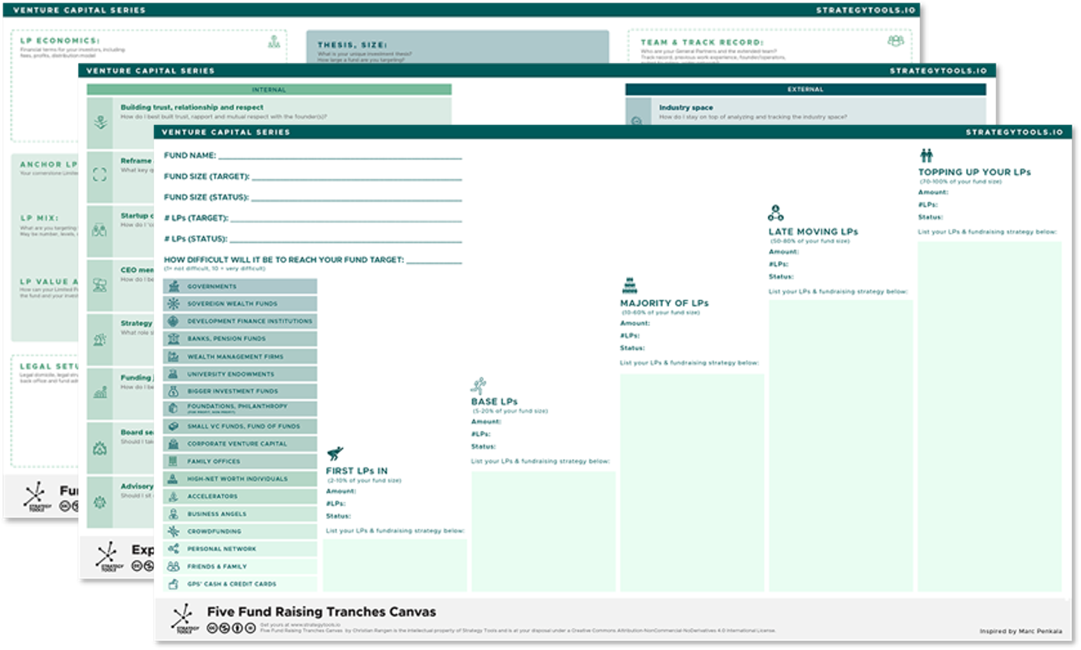Click the # LPs (Status) blank line
The width and height of the screenshot is (1081, 650).
(345, 239)
